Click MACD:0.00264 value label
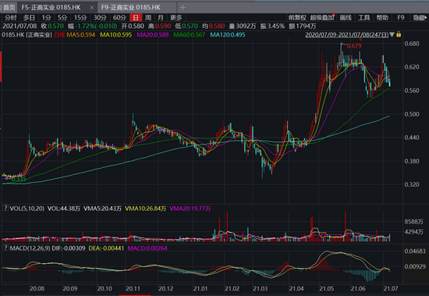This screenshot has width=429, height=296. click(x=147, y=248)
